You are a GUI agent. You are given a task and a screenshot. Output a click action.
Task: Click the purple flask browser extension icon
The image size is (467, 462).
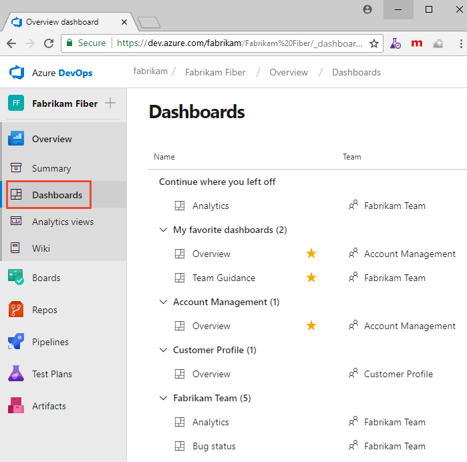click(x=396, y=43)
